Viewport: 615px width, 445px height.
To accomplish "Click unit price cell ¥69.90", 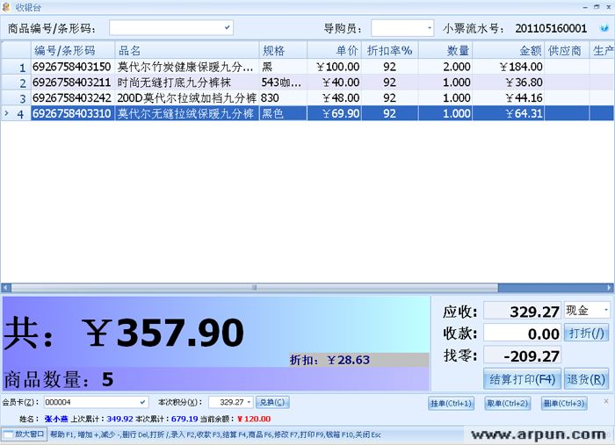I will click(334, 113).
